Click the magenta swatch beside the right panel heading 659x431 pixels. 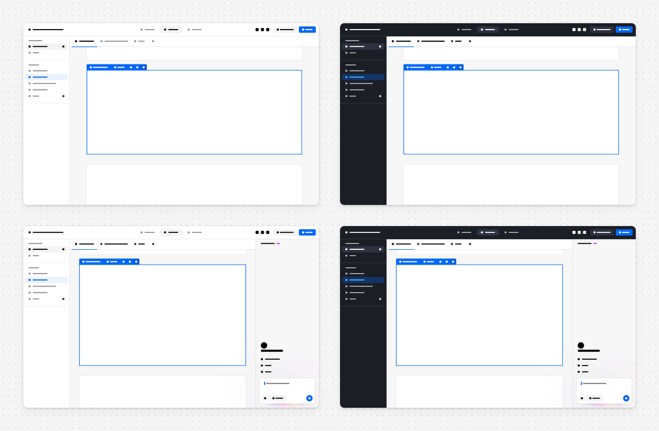pos(278,243)
